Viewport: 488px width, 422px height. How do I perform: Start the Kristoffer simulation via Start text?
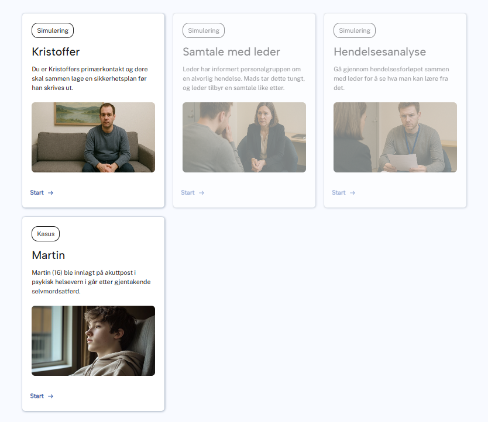pyautogui.click(x=37, y=193)
